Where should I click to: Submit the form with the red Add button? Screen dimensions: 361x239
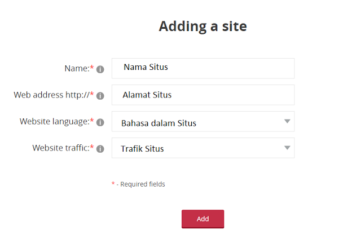(x=203, y=219)
